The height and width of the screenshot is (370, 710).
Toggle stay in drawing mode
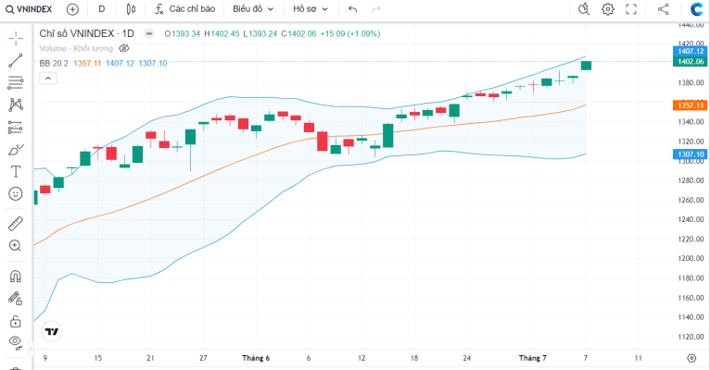[x=16, y=298]
